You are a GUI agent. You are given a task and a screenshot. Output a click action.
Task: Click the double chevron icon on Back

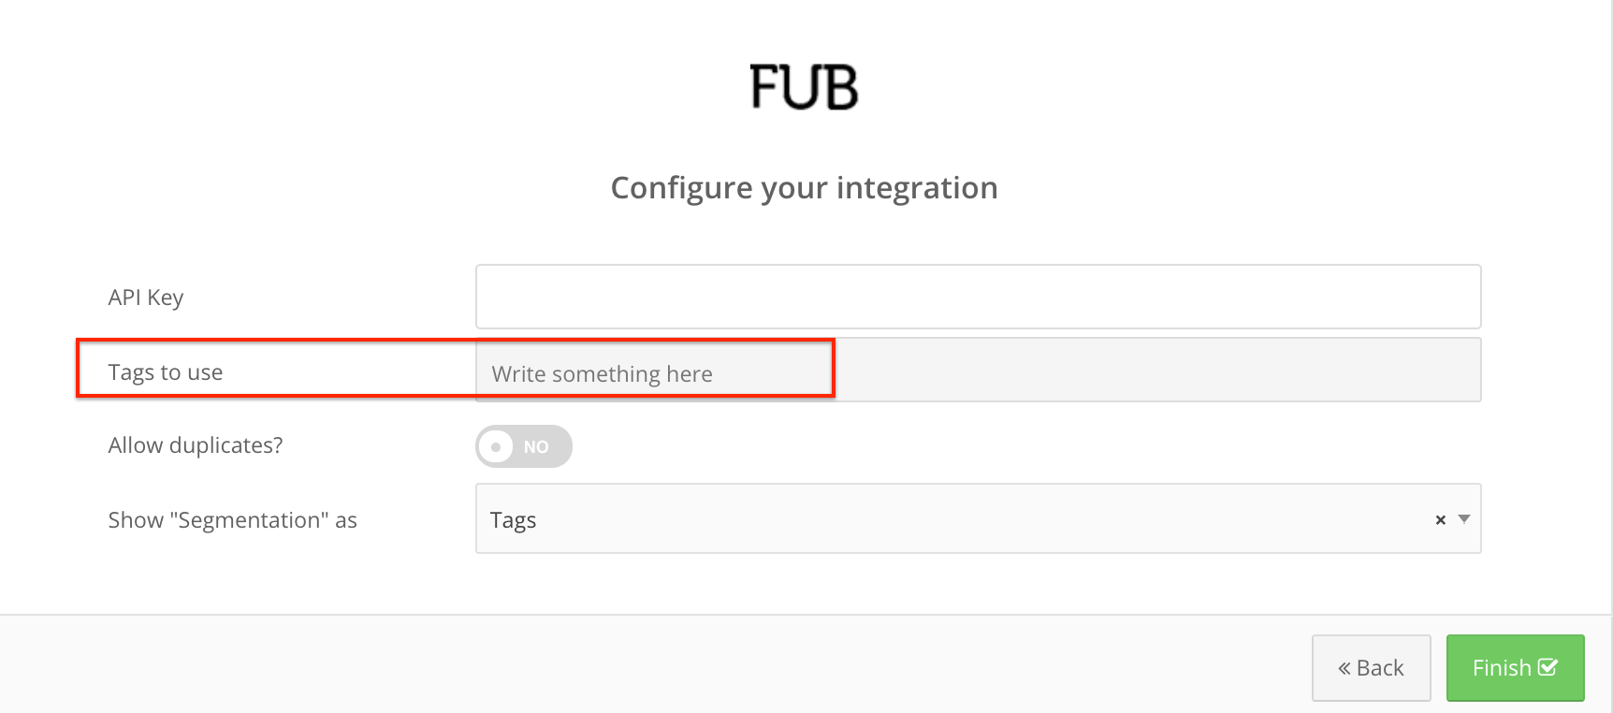(x=1344, y=668)
